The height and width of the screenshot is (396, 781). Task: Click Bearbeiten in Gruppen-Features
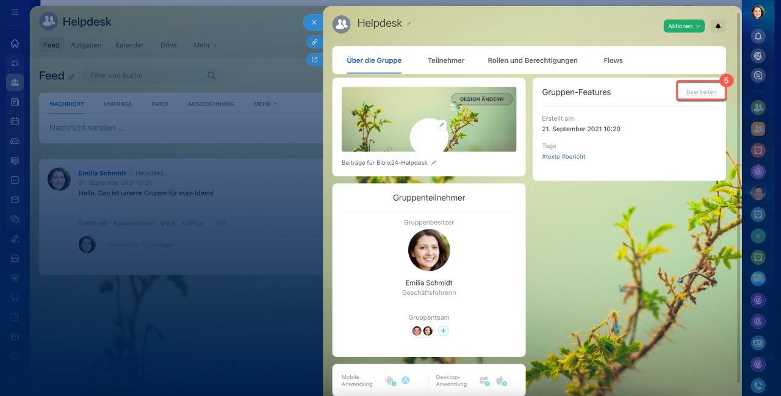click(x=702, y=92)
